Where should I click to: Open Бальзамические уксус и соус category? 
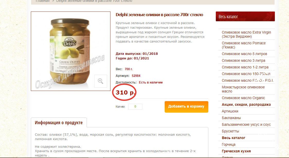246,124
